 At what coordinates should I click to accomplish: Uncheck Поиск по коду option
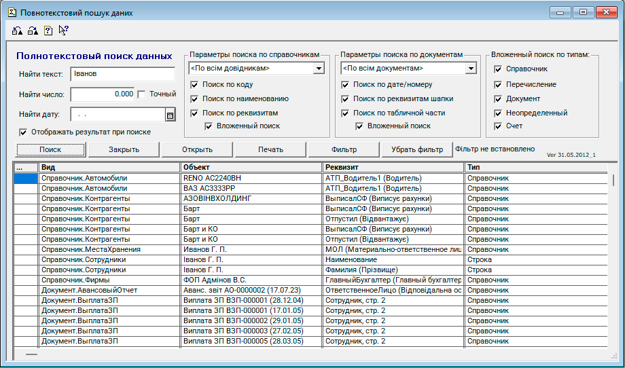195,85
